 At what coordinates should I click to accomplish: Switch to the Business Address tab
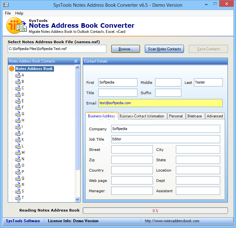click(x=102, y=116)
